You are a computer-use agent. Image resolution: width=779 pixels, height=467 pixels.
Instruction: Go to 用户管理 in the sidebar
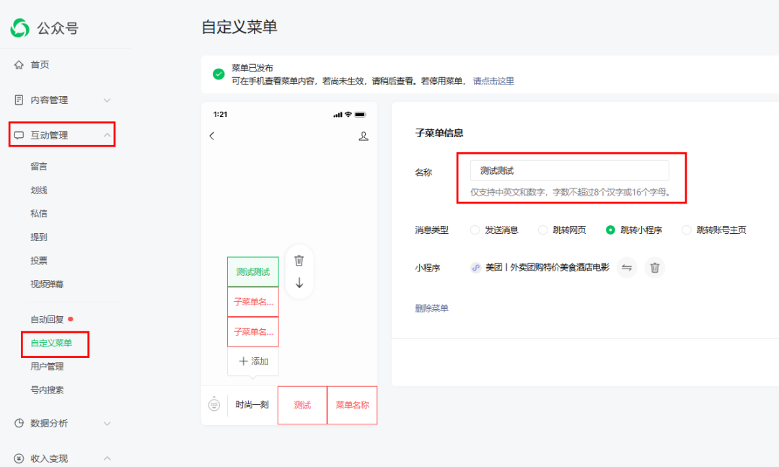point(47,367)
